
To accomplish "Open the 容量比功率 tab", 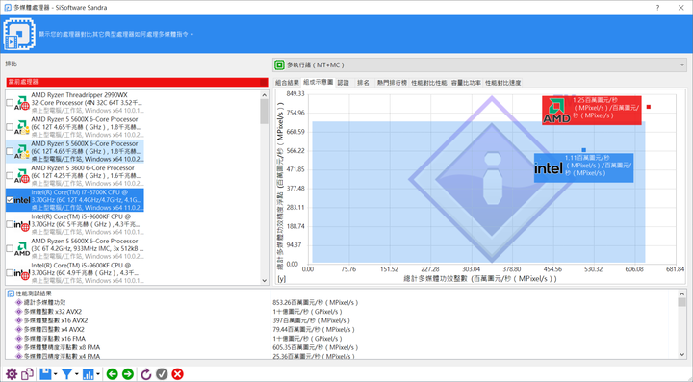I will click(466, 83).
